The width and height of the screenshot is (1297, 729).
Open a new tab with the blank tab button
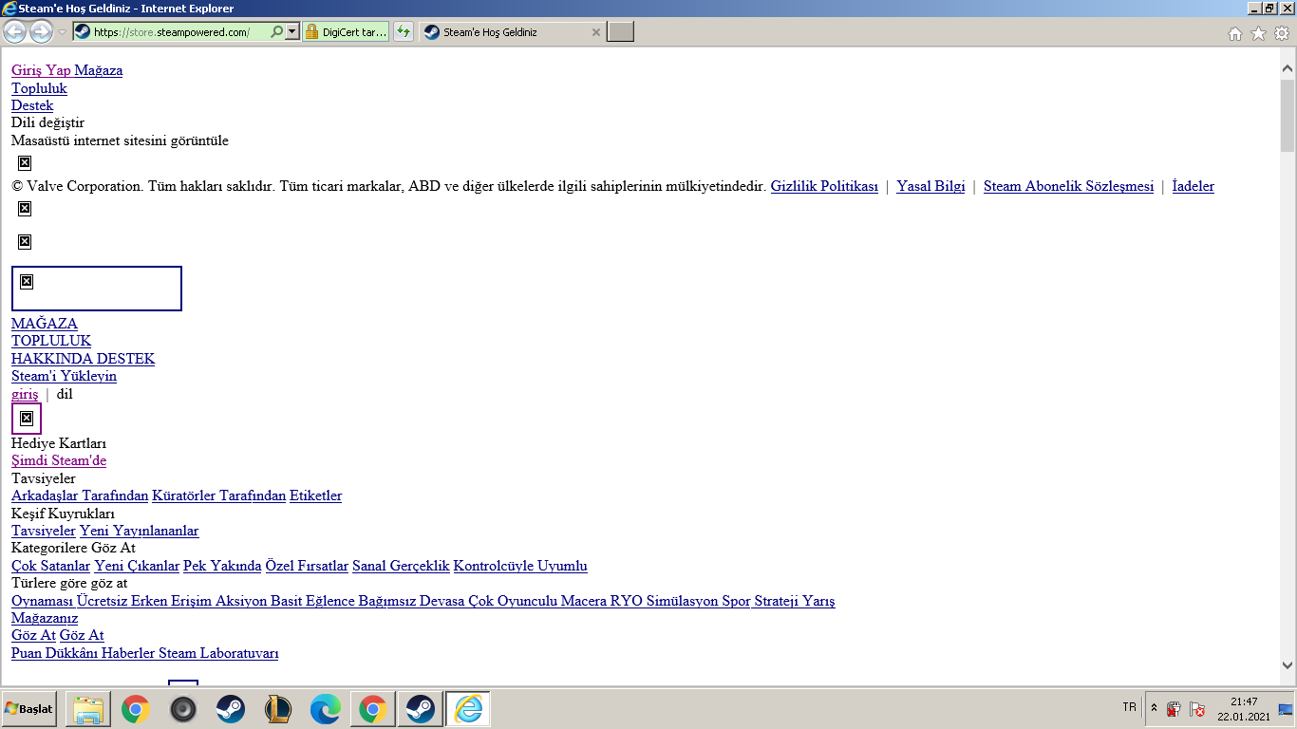(x=620, y=32)
